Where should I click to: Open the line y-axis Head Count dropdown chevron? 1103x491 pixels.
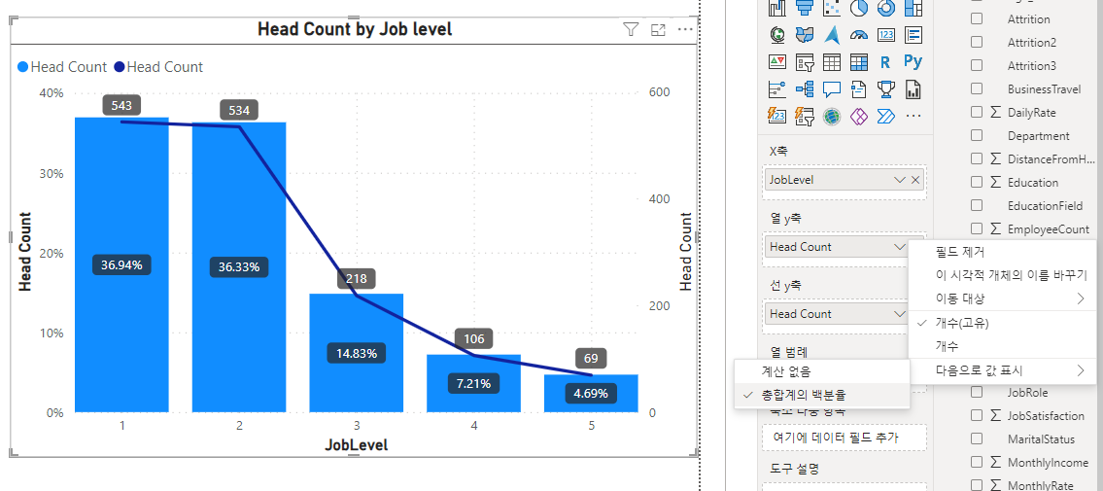[899, 314]
